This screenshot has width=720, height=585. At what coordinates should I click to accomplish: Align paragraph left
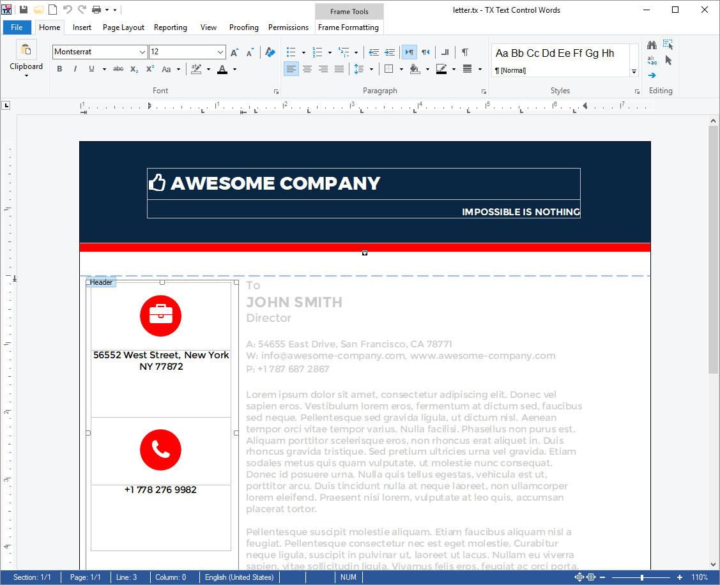click(291, 69)
